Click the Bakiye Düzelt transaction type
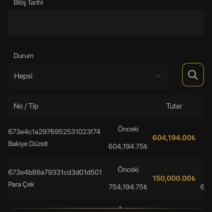This screenshot has width=212, height=212. (28, 144)
